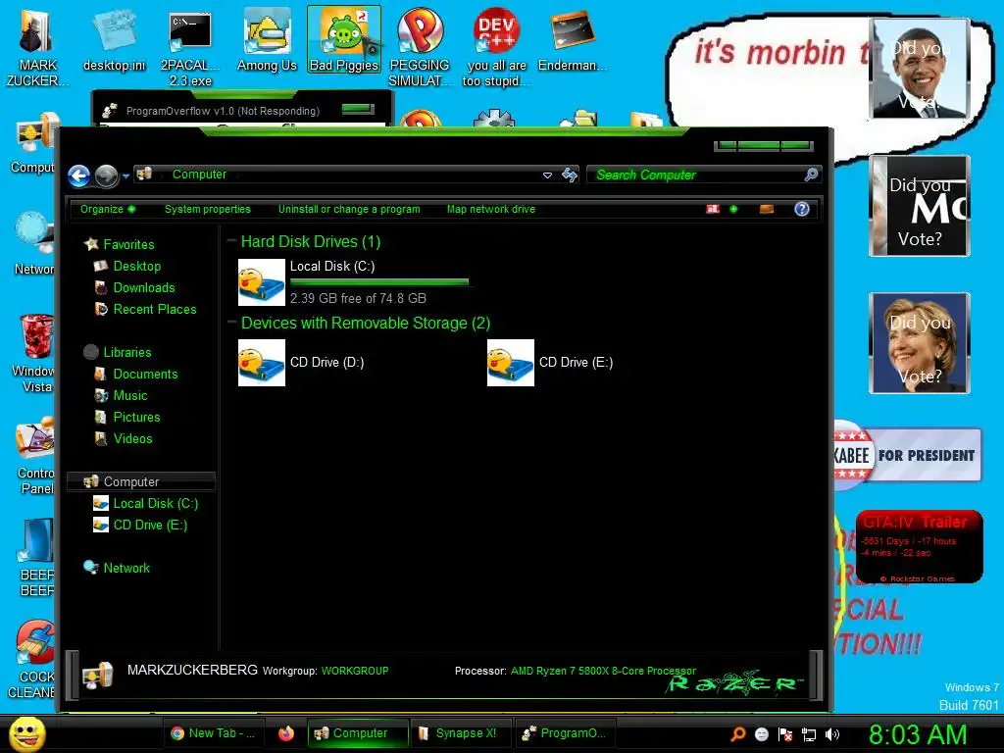The width and height of the screenshot is (1004, 753).
Task: Collapse Devices with Removable Storage (2) group
Action: point(231,323)
